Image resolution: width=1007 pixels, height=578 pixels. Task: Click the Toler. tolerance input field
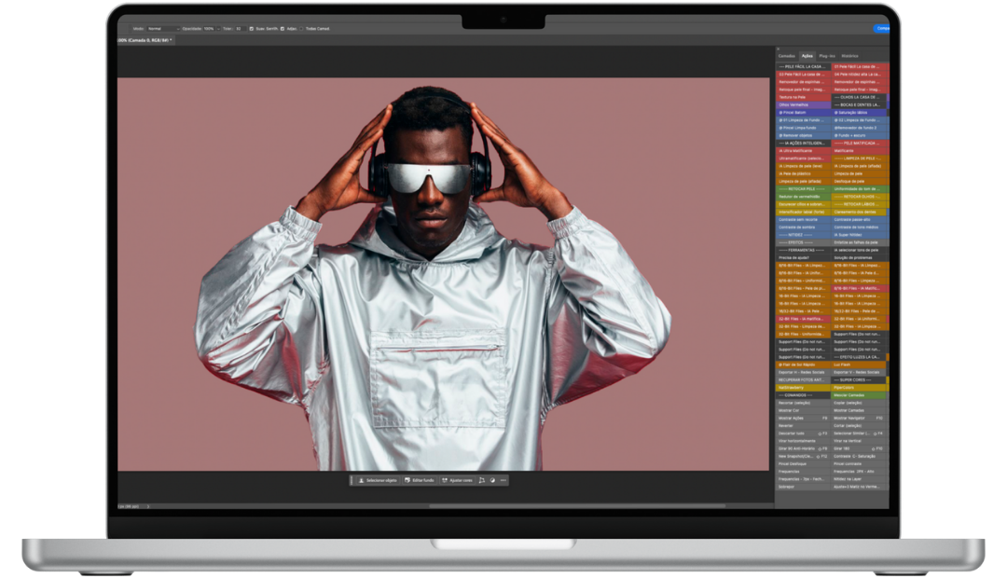tap(240, 29)
